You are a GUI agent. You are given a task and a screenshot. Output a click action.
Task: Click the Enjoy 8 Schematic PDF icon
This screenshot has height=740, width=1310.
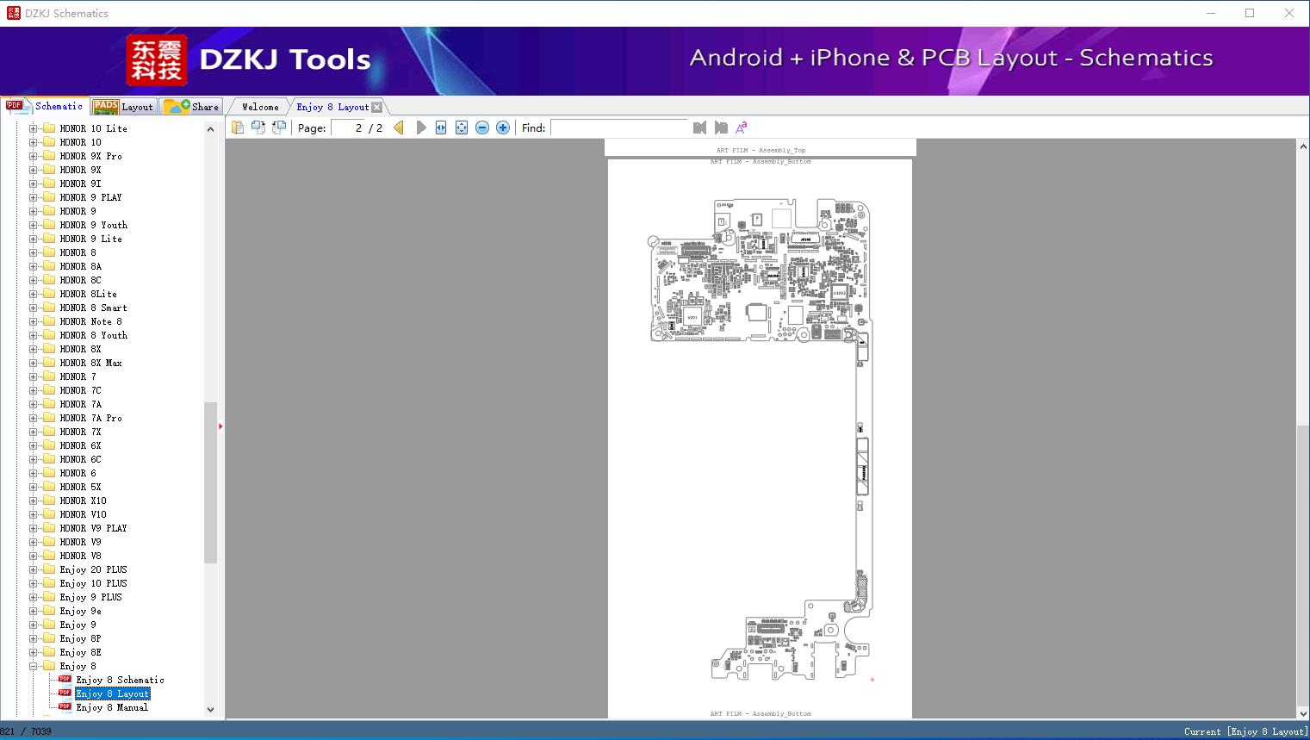coord(65,680)
